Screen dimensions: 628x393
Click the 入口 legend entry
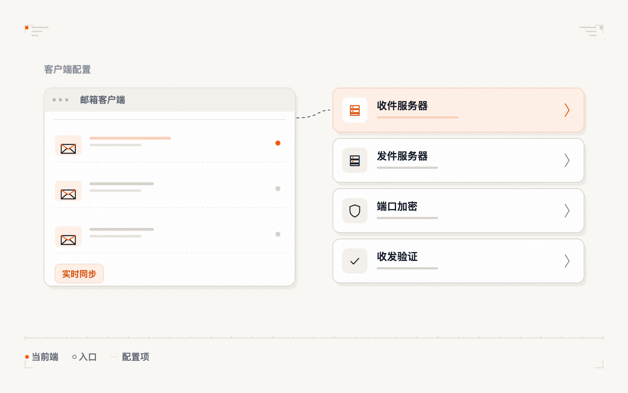84,357
